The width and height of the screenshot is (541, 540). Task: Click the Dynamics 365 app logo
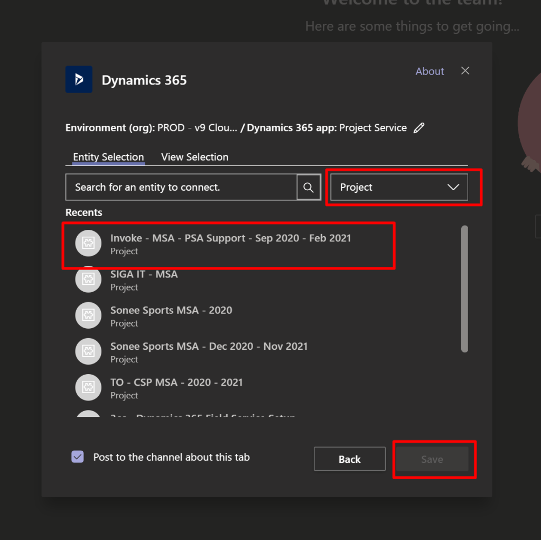[x=79, y=80]
